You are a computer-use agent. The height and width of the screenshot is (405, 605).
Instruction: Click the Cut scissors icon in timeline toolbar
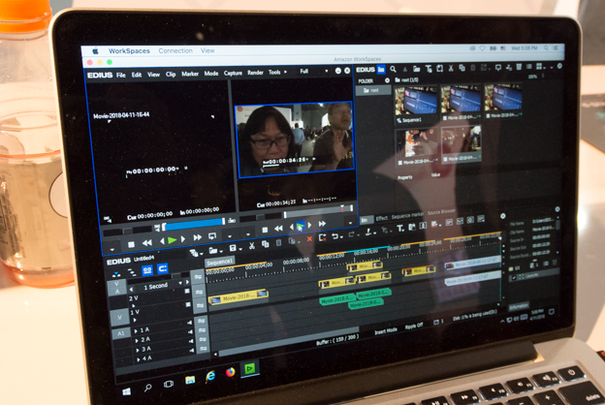click(251, 246)
